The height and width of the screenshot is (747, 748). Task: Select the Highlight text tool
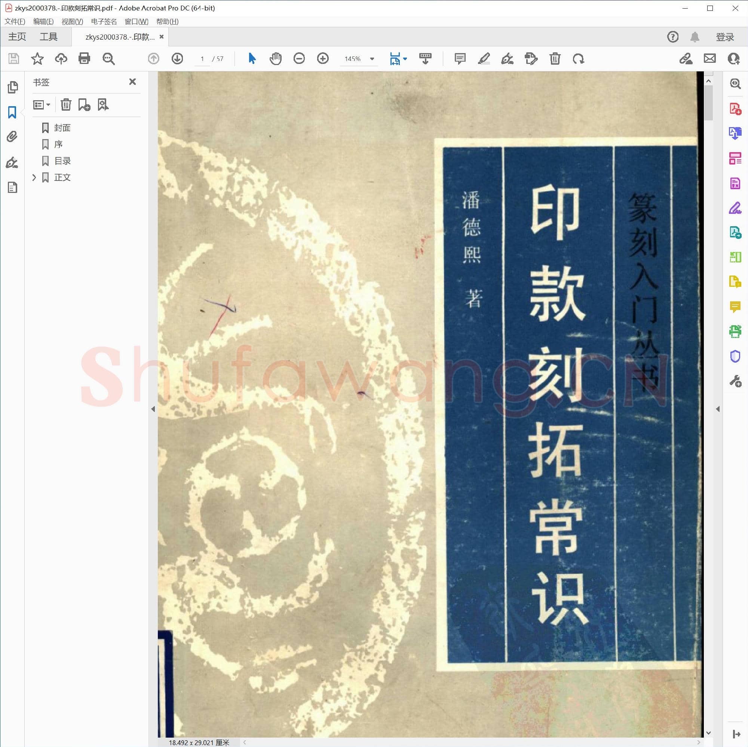tap(484, 59)
